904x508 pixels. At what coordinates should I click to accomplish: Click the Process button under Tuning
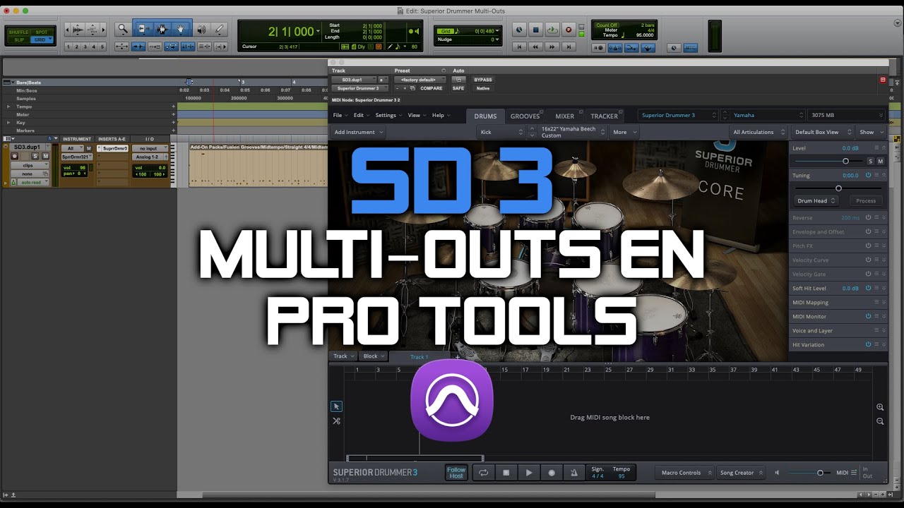(x=866, y=201)
